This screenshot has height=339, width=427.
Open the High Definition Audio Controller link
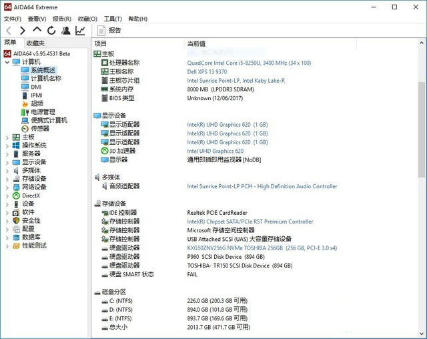(262, 187)
